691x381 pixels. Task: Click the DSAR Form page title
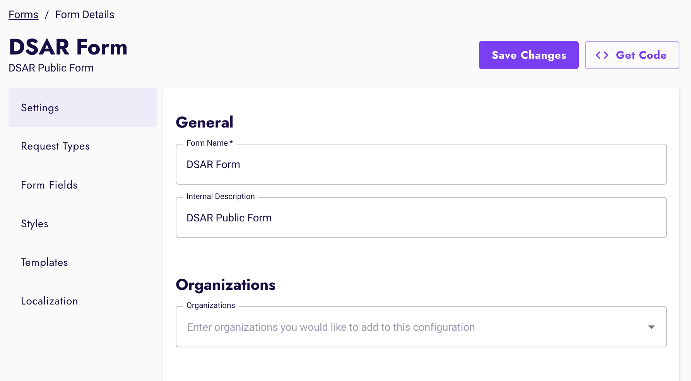pyautogui.click(x=68, y=47)
